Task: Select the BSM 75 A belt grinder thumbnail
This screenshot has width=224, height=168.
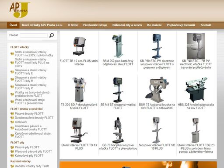Action: (157, 90)
